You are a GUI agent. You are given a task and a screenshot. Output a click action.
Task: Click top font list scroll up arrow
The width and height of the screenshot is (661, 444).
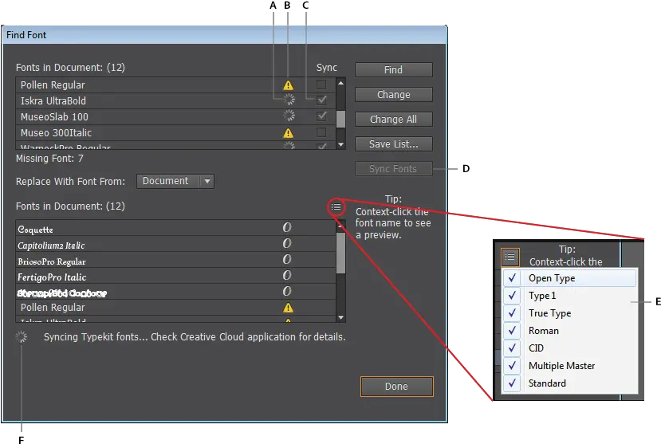[x=340, y=83]
